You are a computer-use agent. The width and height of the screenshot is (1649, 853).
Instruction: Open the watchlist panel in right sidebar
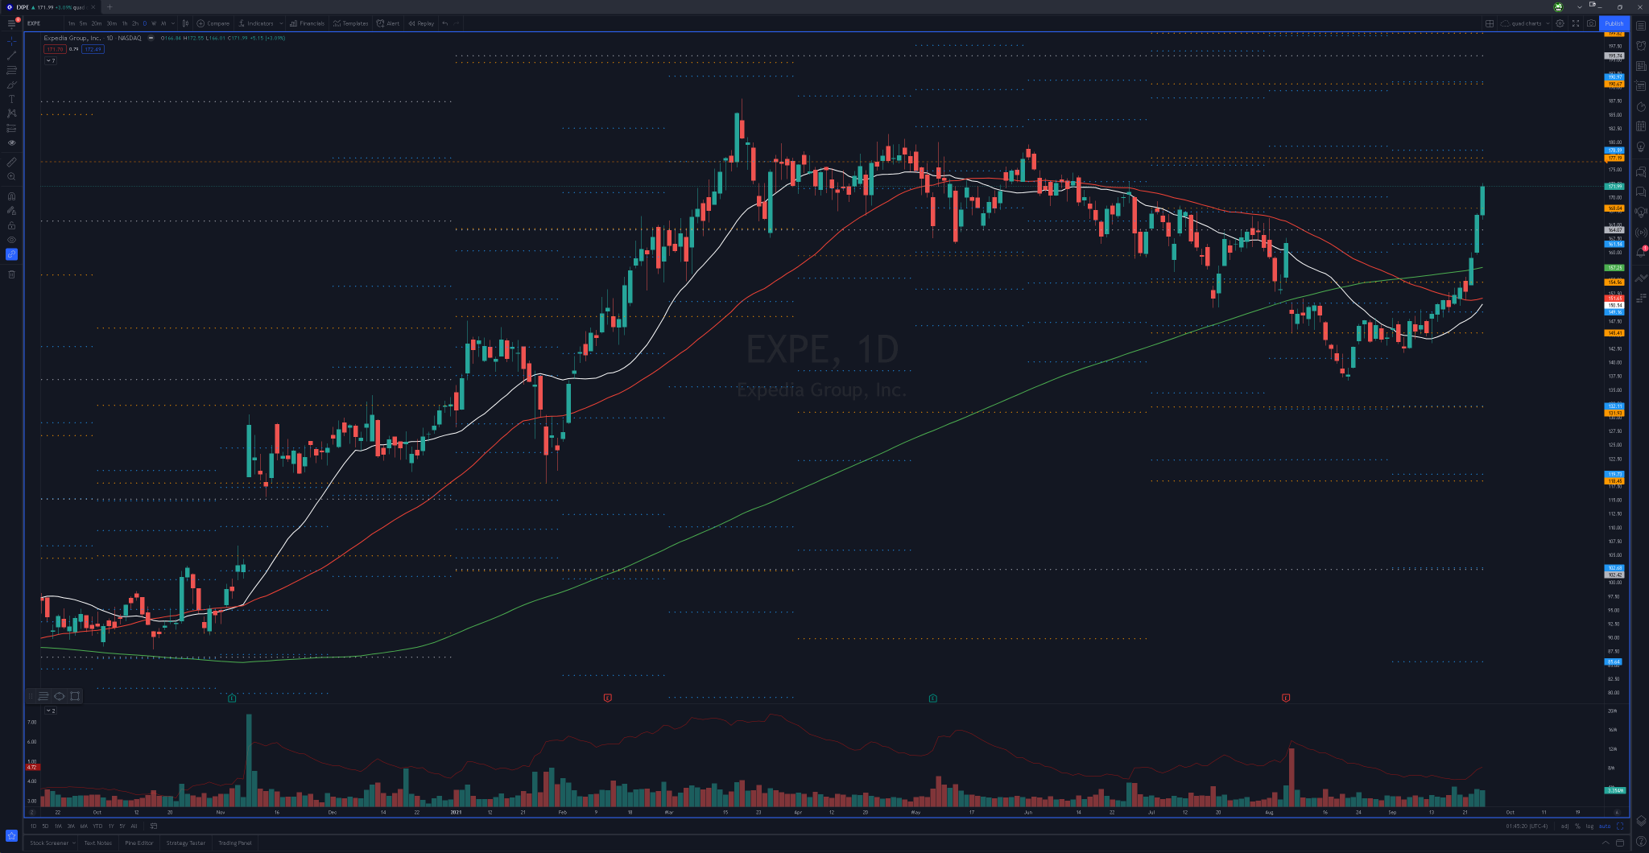point(1641,26)
